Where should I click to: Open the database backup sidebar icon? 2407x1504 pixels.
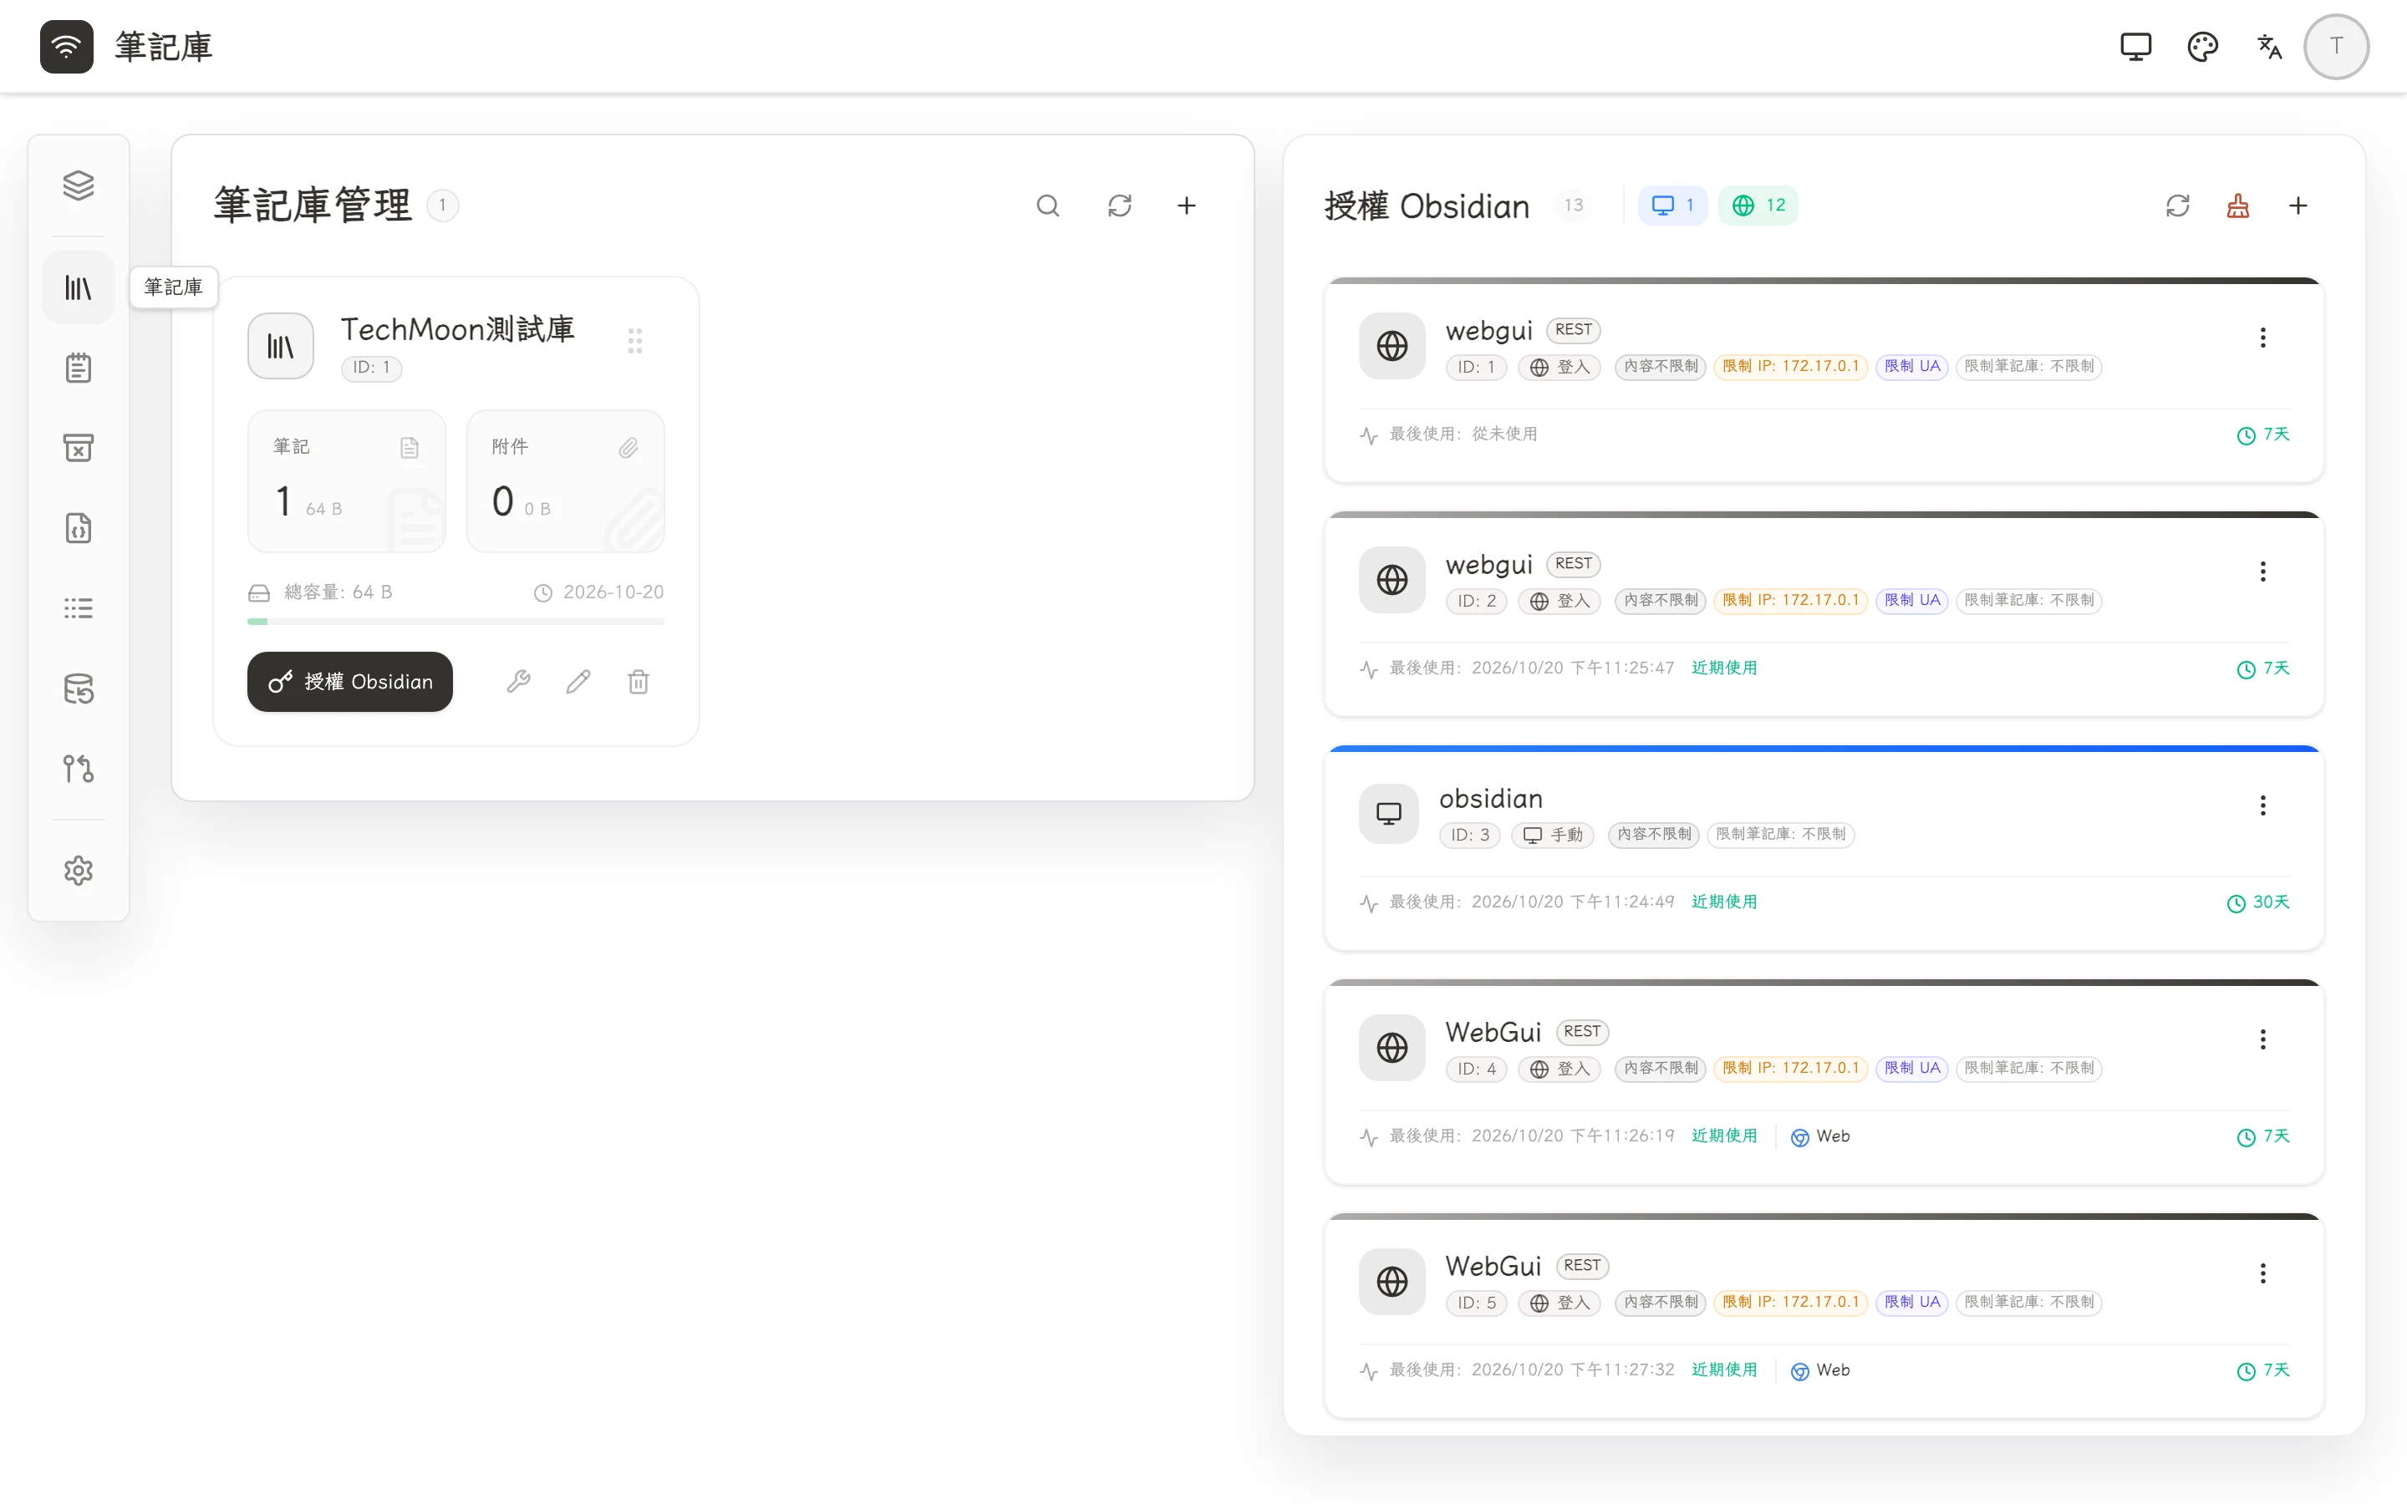[79, 688]
